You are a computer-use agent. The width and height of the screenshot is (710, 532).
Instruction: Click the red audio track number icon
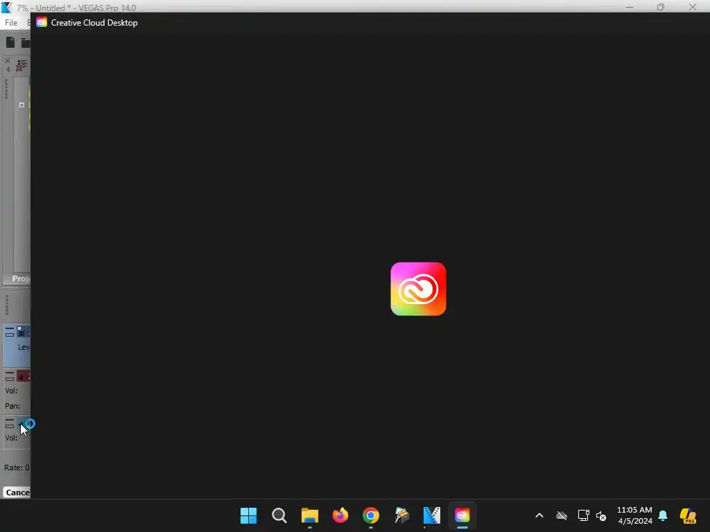click(24, 376)
